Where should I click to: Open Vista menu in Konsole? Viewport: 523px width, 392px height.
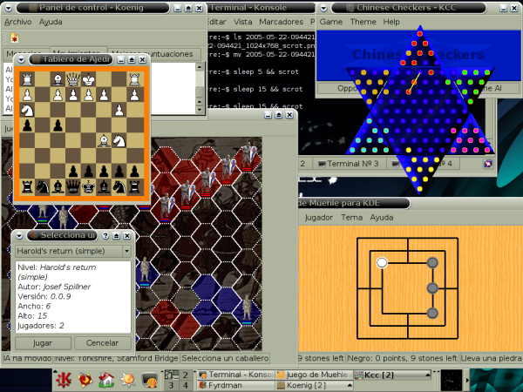click(x=243, y=22)
